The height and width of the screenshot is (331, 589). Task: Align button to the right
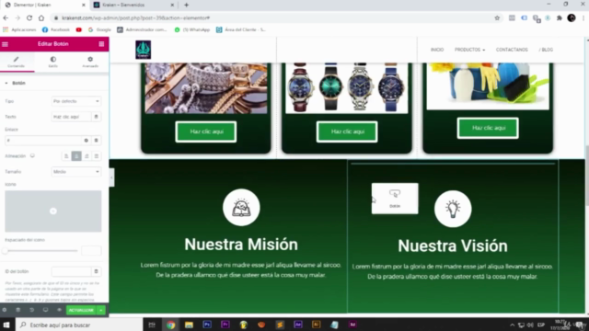point(87,156)
